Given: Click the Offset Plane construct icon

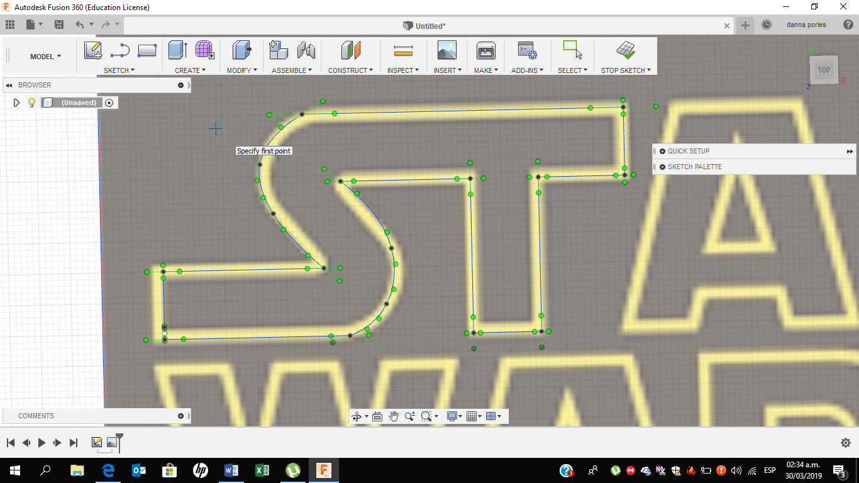Looking at the screenshot, I should [351, 50].
